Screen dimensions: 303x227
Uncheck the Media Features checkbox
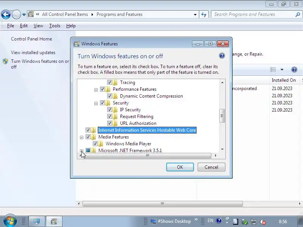(x=88, y=137)
